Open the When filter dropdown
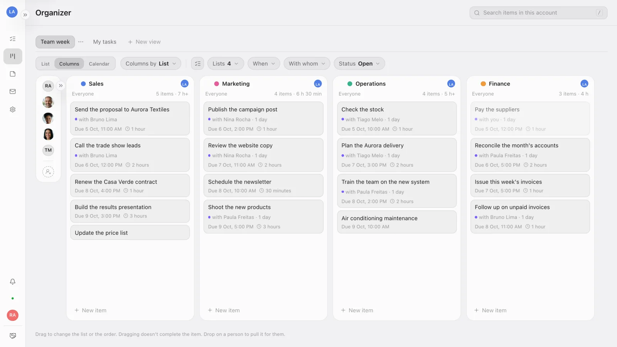The height and width of the screenshot is (347, 617). (x=264, y=64)
